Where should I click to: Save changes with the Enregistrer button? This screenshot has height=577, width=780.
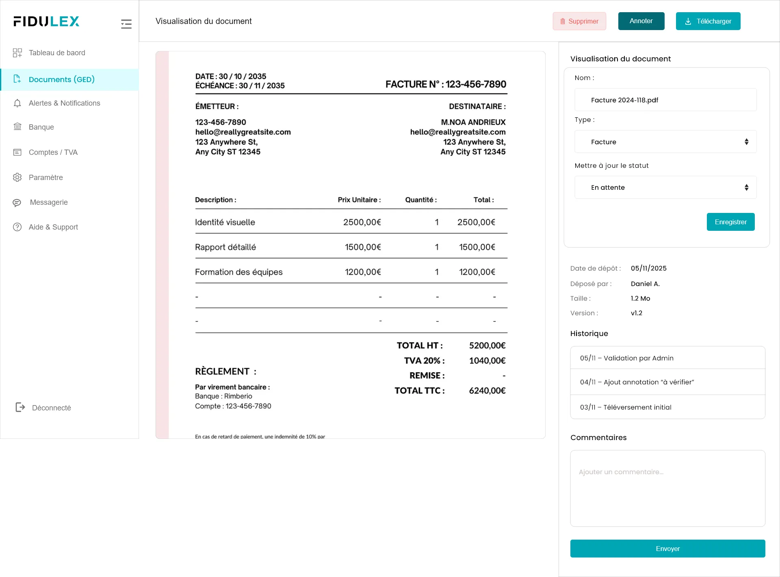pos(730,222)
